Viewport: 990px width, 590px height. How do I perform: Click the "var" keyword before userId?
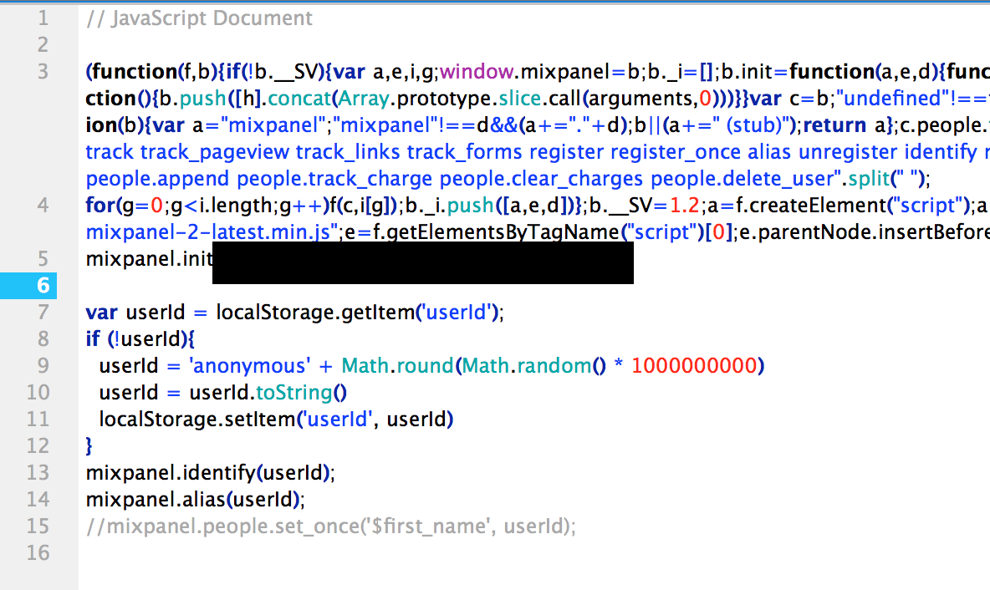point(102,313)
